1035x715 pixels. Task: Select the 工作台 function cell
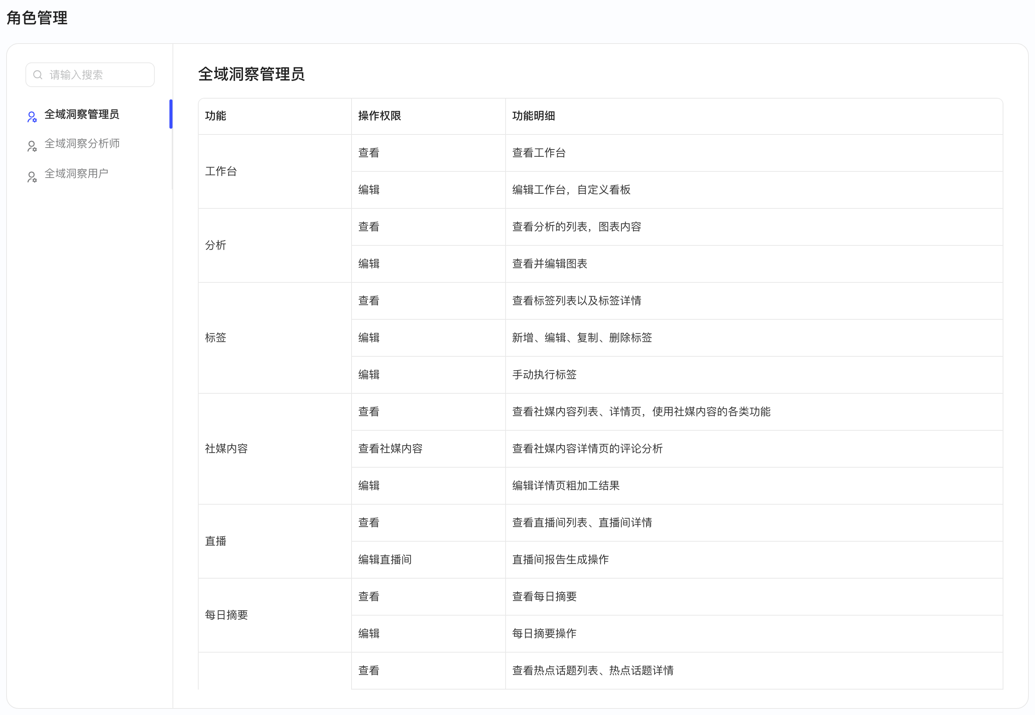[275, 171]
